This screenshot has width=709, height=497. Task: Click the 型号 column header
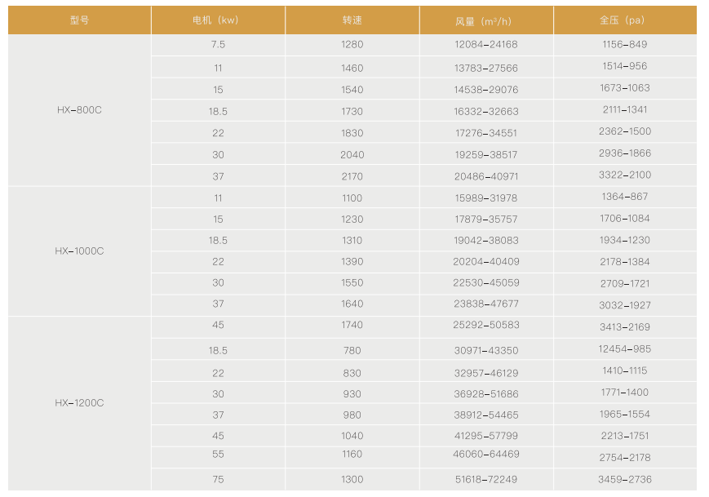point(79,20)
